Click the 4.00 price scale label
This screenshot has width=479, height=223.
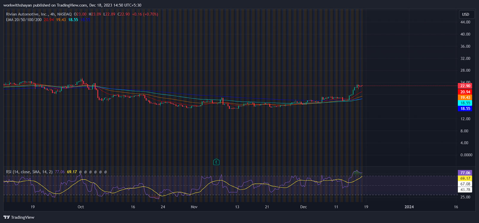(464, 143)
